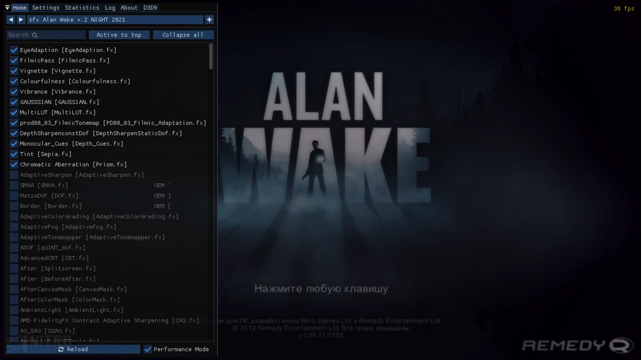Click the Active to top button
The width and height of the screenshot is (641, 360).
pos(119,35)
